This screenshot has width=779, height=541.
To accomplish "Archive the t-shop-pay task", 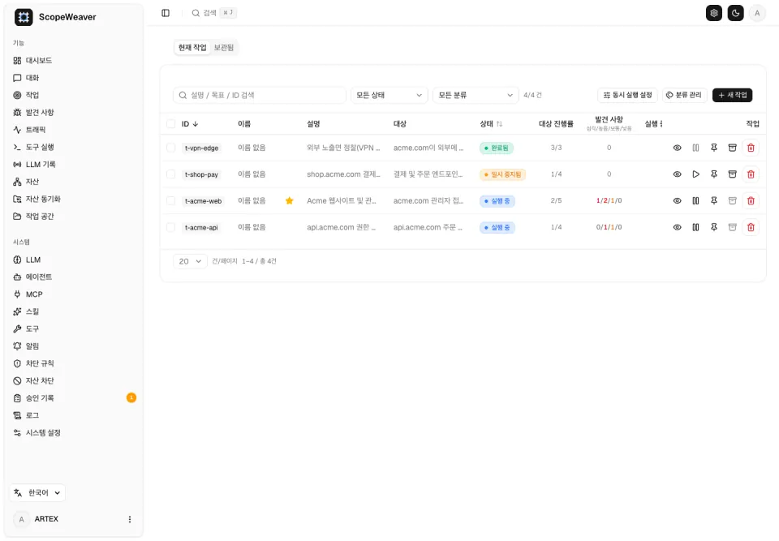I will [732, 174].
